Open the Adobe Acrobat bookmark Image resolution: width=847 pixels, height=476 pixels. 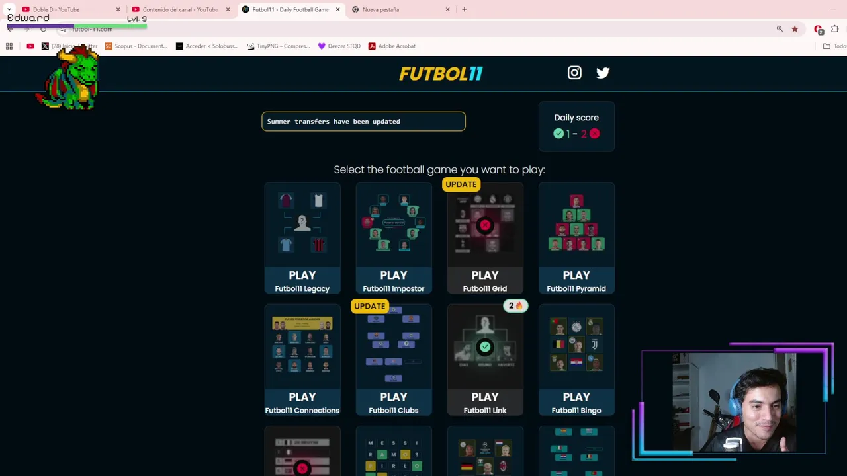pyautogui.click(x=392, y=46)
